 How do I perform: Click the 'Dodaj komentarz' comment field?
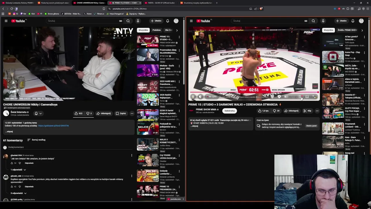click(x=70, y=147)
